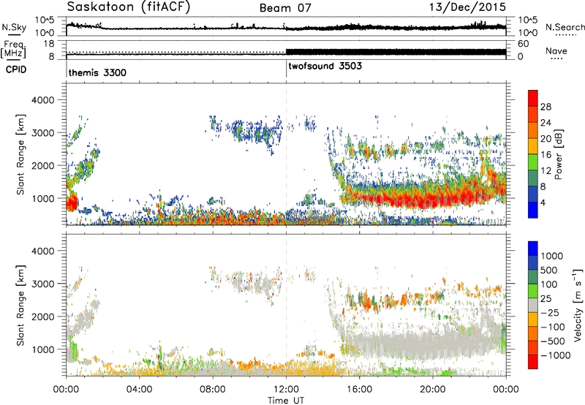
Task: Click the gray swatch in Velocity colorbar
Action: (x=533, y=305)
